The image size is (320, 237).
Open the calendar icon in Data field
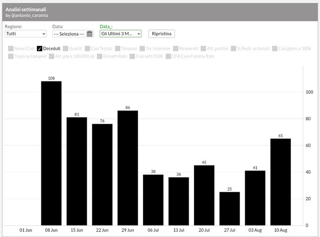point(89,34)
